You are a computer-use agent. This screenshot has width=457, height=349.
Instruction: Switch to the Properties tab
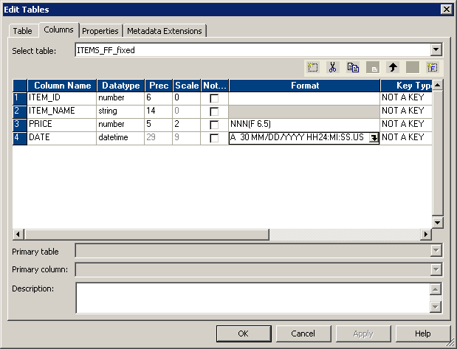coord(100,31)
